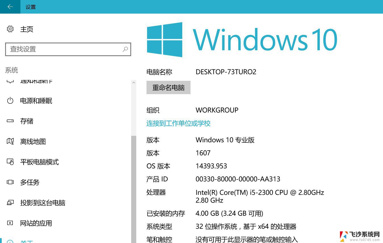
Task: Select the Power & sleep icon
Action: click(10, 101)
